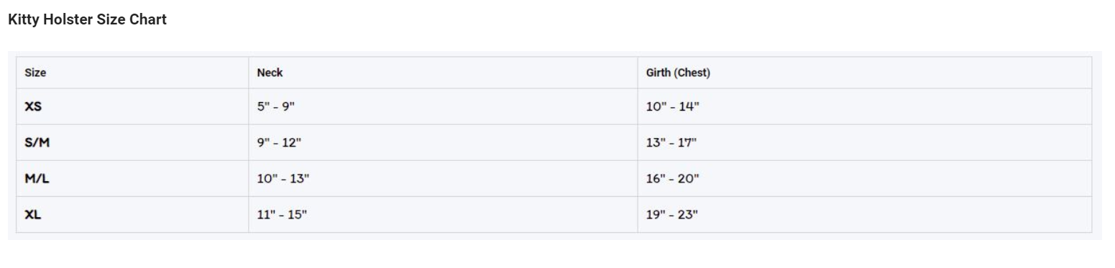Click the XS size row label

(x=33, y=106)
